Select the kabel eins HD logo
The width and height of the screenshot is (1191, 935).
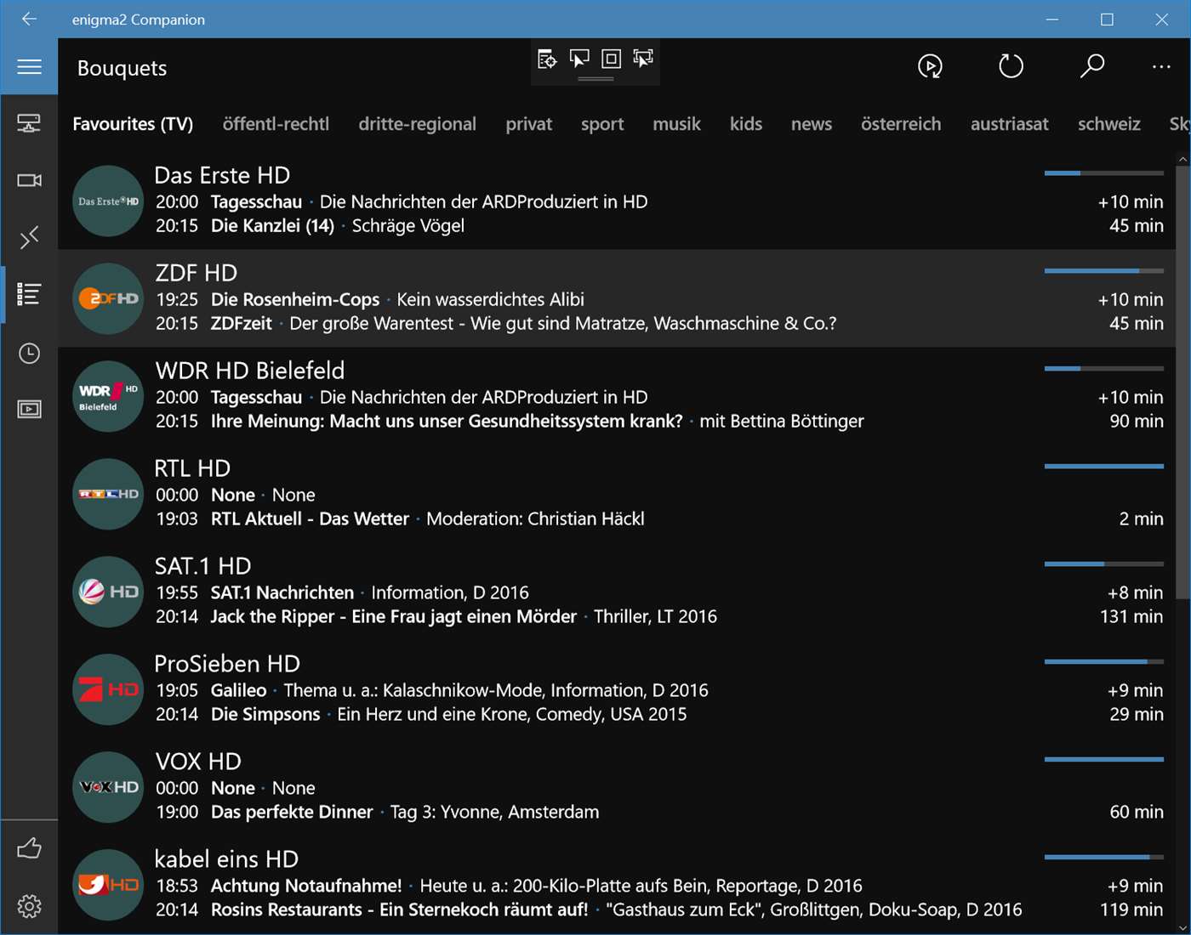coord(108,885)
